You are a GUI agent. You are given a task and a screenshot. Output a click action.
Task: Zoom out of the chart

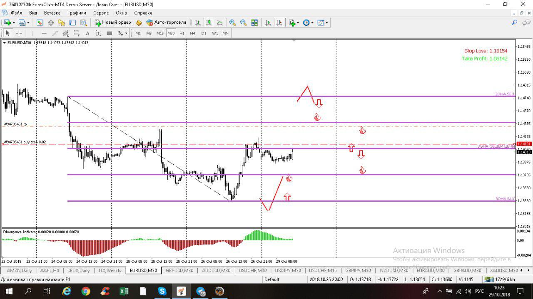coord(243,22)
